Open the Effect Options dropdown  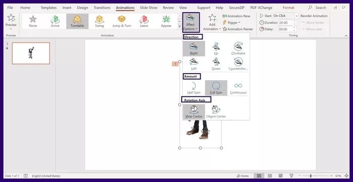[191, 22]
